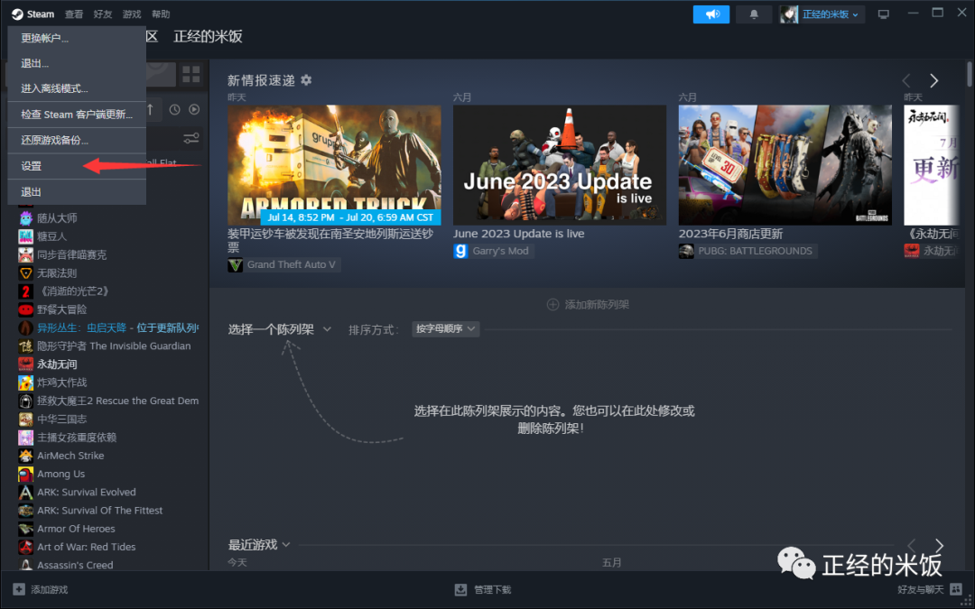Select AirMech Strike in the library

click(x=70, y=456)
